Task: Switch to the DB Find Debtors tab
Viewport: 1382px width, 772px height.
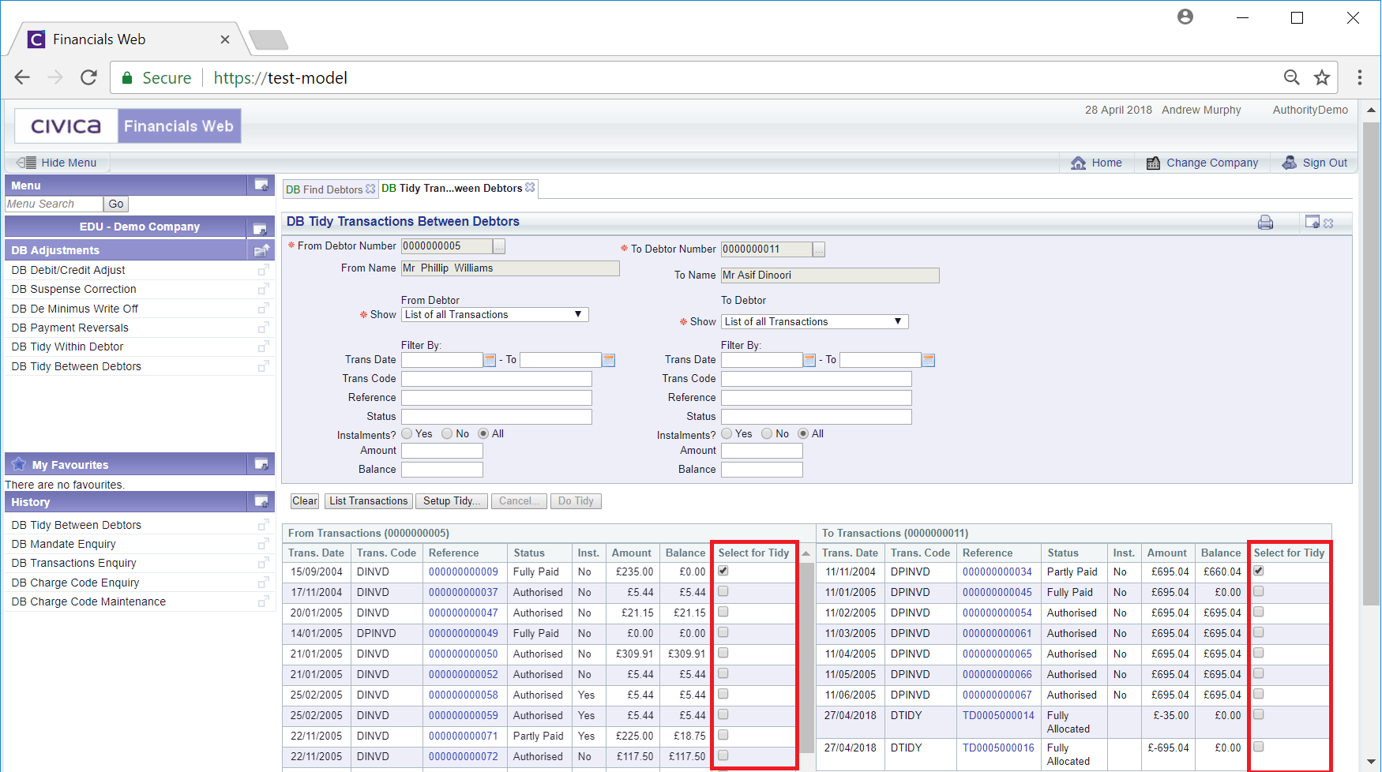Action: click(324, 189)
